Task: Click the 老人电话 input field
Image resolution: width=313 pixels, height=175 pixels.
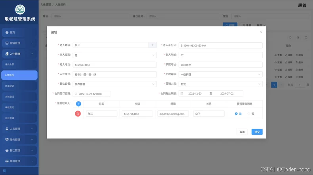Action: click(x=115, y=65)
